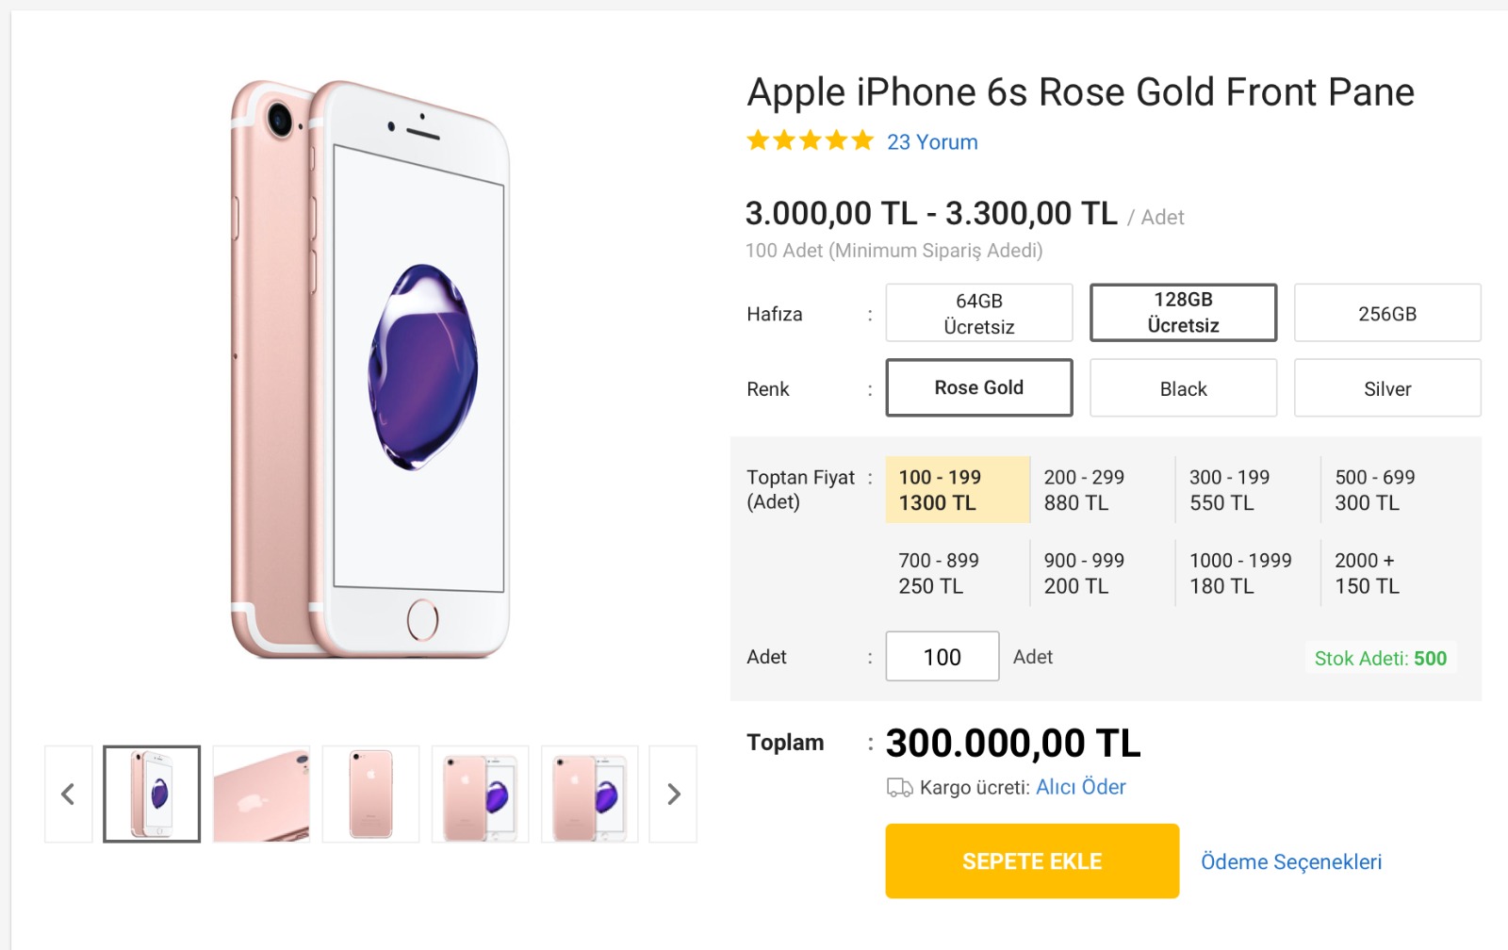Choose the Silver color option

click(1387, 387)
